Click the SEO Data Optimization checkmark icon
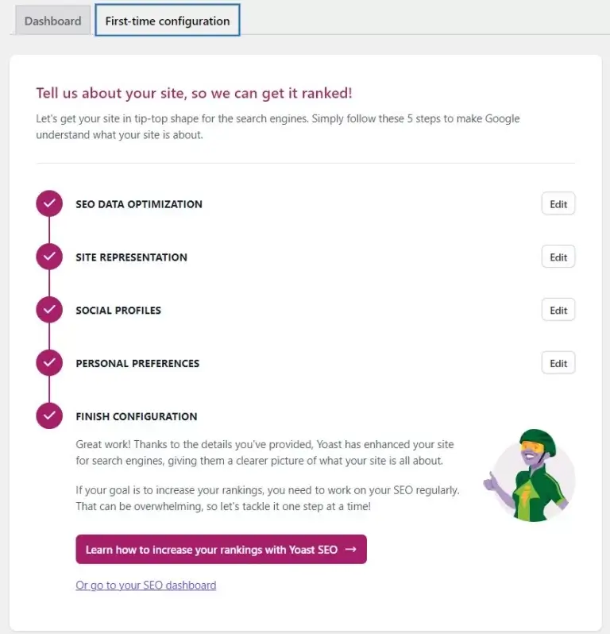This screenshot has width=610, height=634. (x=49, y=203)
